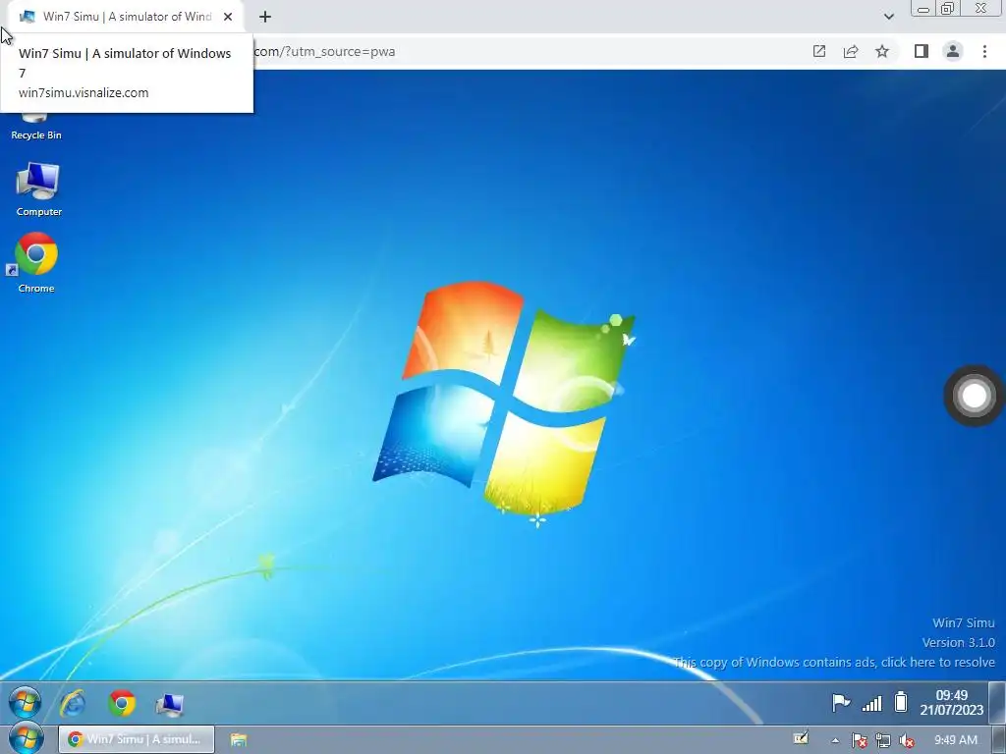Open the Chrome desktop shortcut
The width and height of the screenshot is (1006, 754).
click(36, 263)
